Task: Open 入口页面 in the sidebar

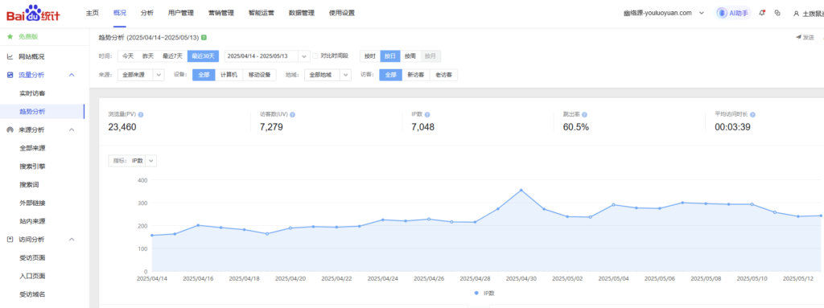Action: tap(32, 276)
